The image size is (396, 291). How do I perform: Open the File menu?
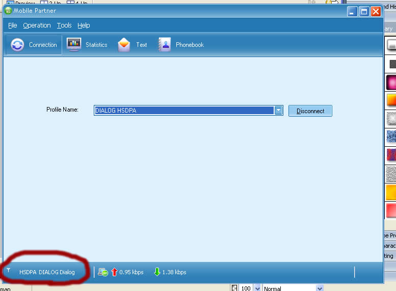coord(13,25)
